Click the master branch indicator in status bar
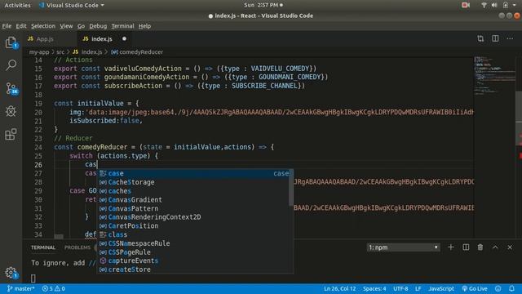The width and height of the screenshot is (522, 294). point(20,288)
